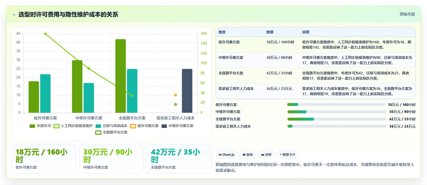Click the 表格 chip icon
The width and height of the screenshot is (427, 185).
(244, 155)
